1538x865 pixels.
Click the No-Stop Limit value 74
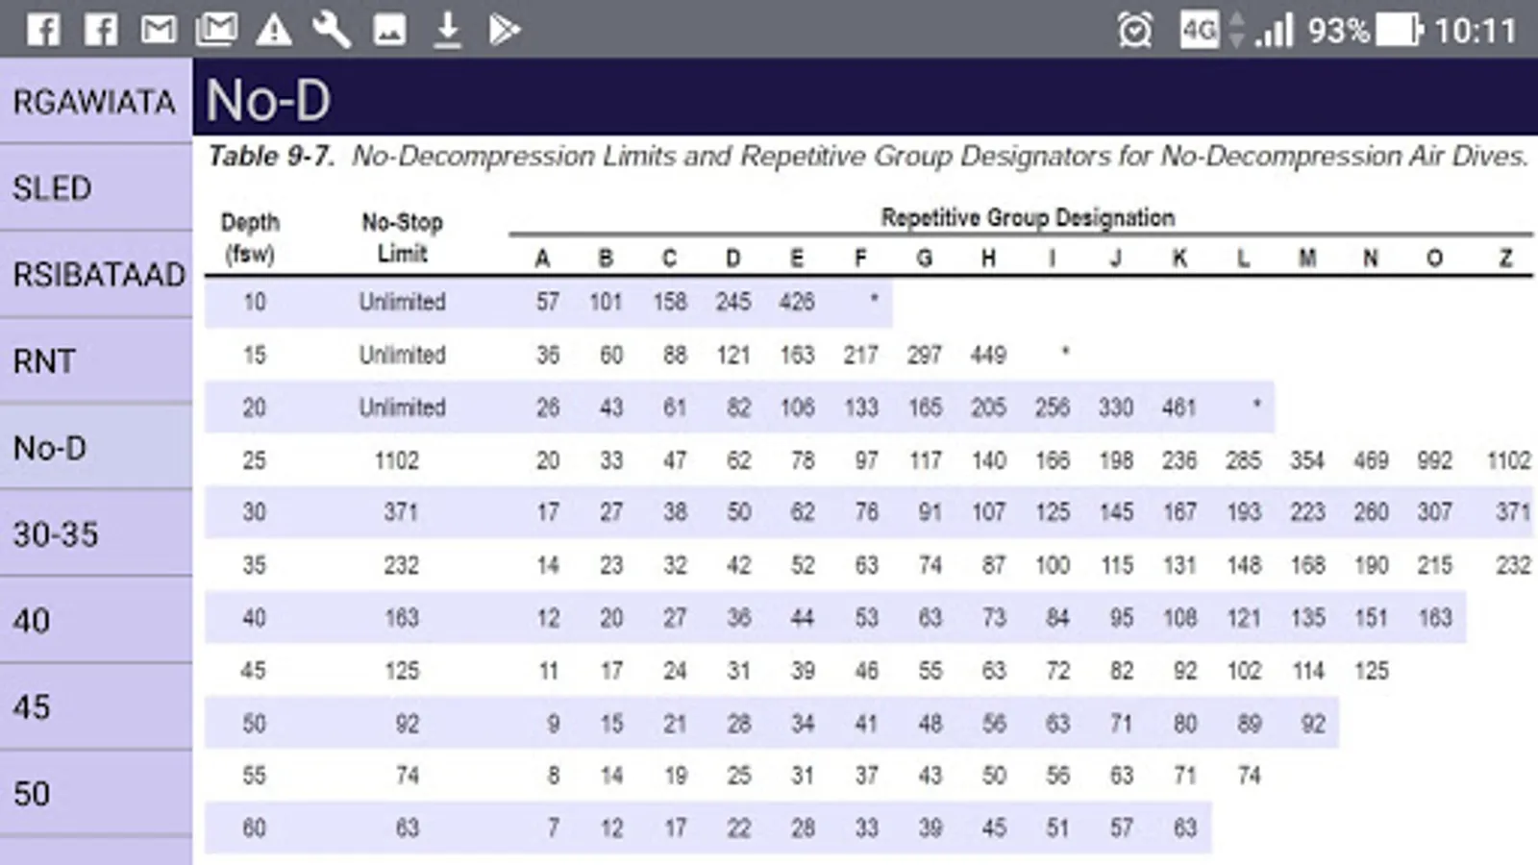pos(408,776)
